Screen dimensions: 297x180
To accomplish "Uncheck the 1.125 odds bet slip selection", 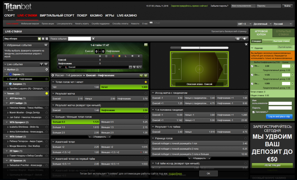I will click(252, 75).
